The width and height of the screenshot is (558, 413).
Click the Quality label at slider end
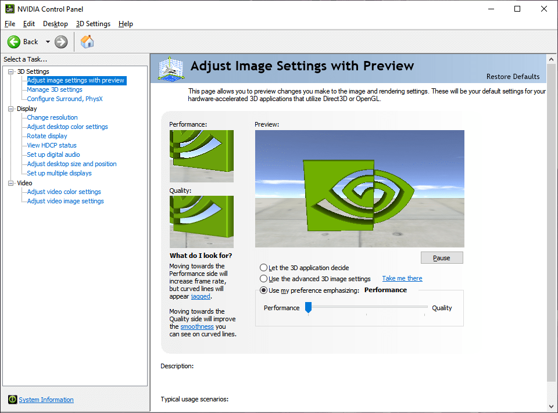coord(442,308)
